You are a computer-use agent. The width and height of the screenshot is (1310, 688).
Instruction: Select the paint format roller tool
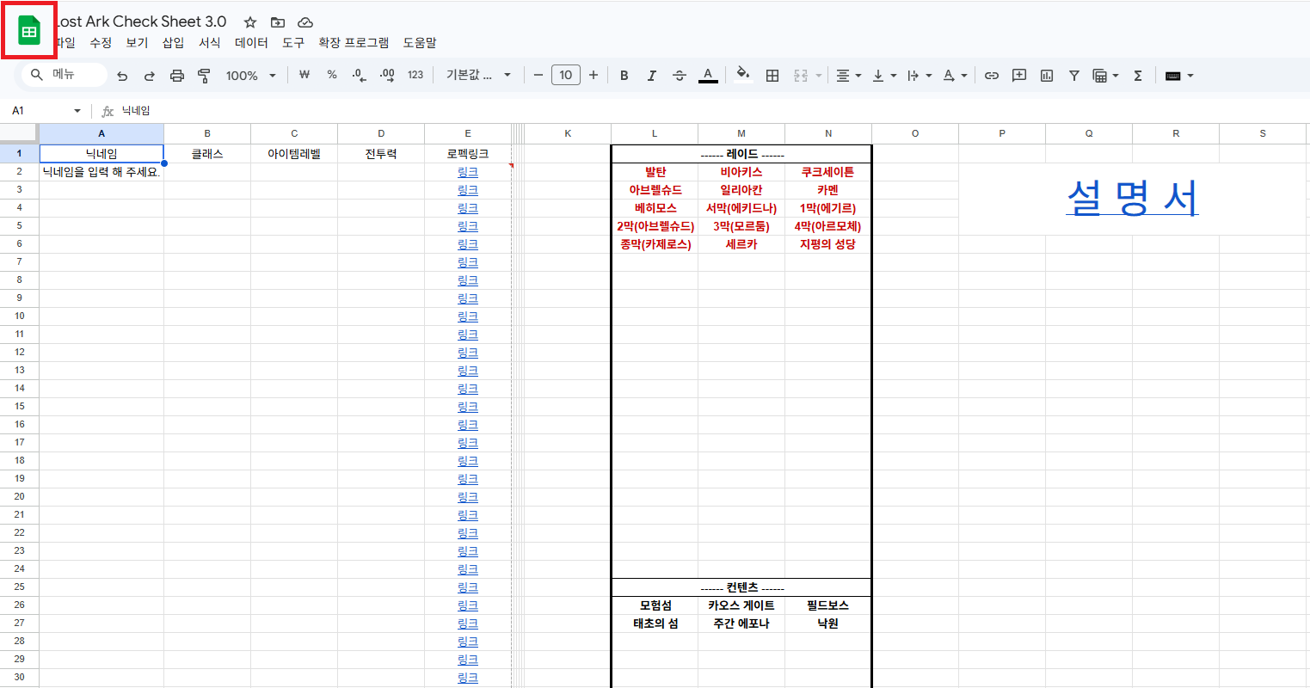pos(204,76)
